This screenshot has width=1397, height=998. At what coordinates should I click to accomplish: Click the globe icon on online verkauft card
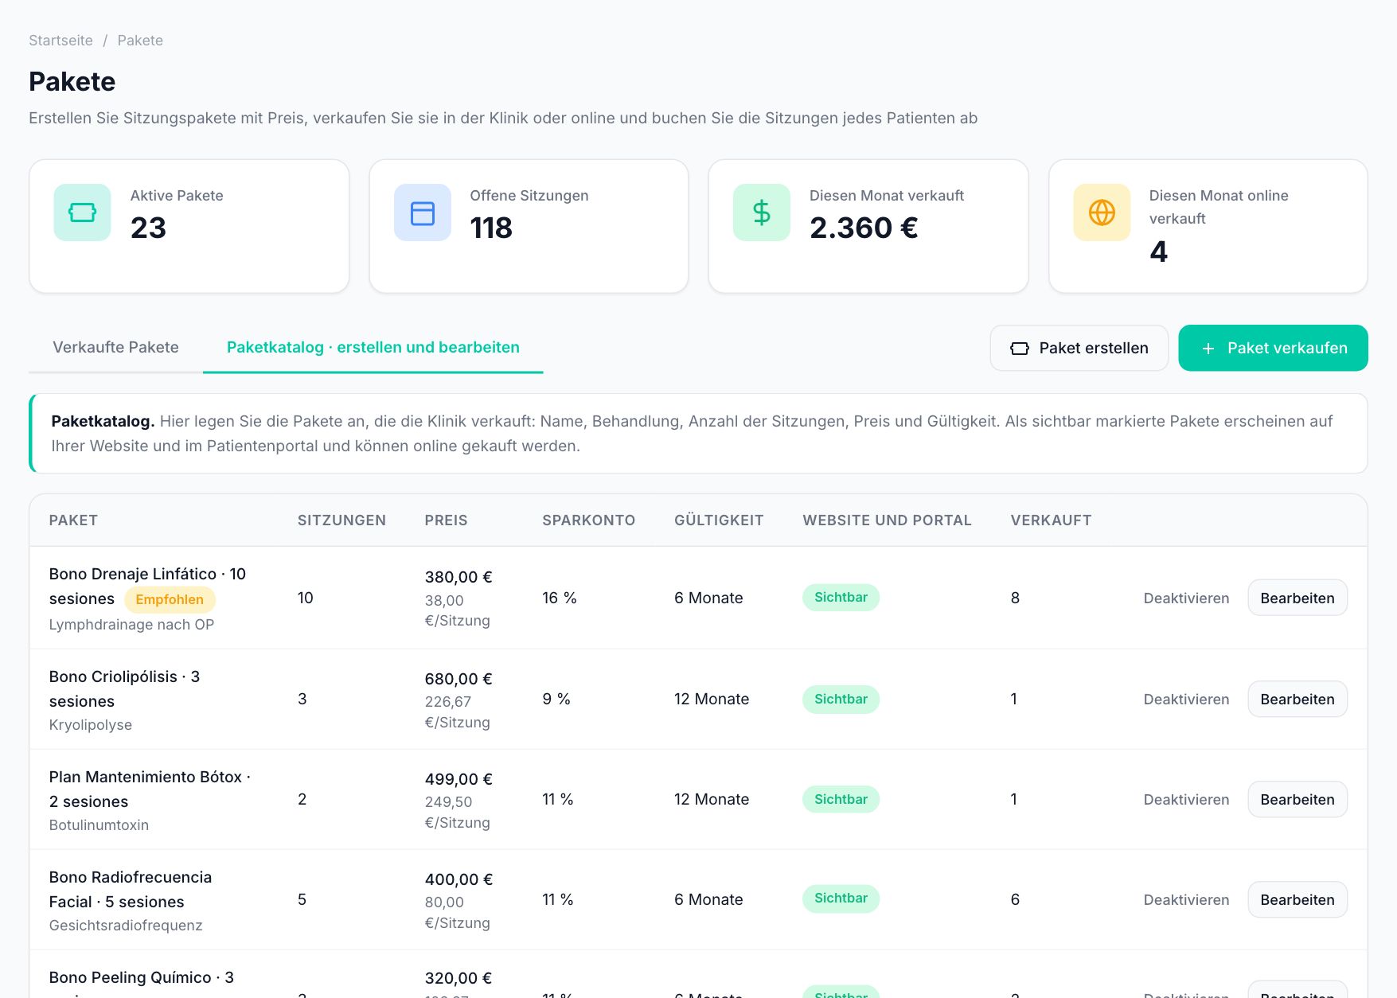click(1102, 212)
